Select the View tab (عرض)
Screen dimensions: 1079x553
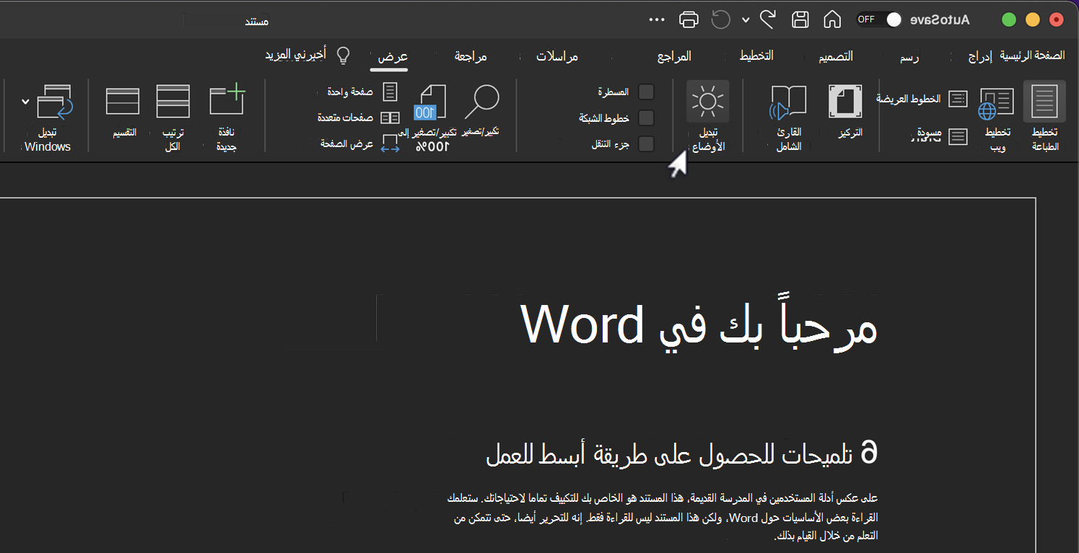(393, 57)
